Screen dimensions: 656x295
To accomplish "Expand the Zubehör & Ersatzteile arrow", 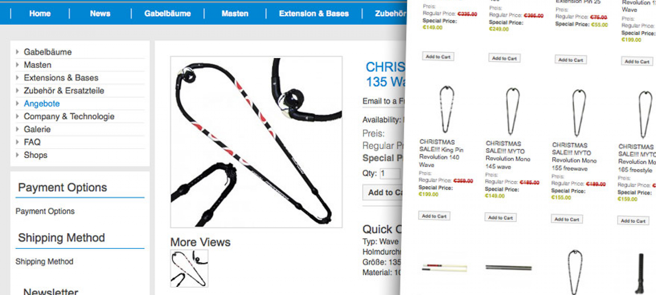I will [x=17, y=90].
